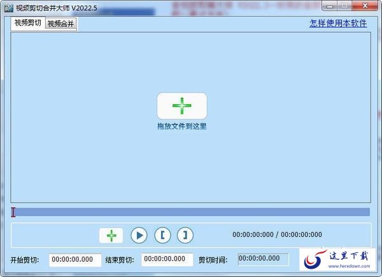Open the 视频合并 tab
382x277 pixels.
point(61,24)
